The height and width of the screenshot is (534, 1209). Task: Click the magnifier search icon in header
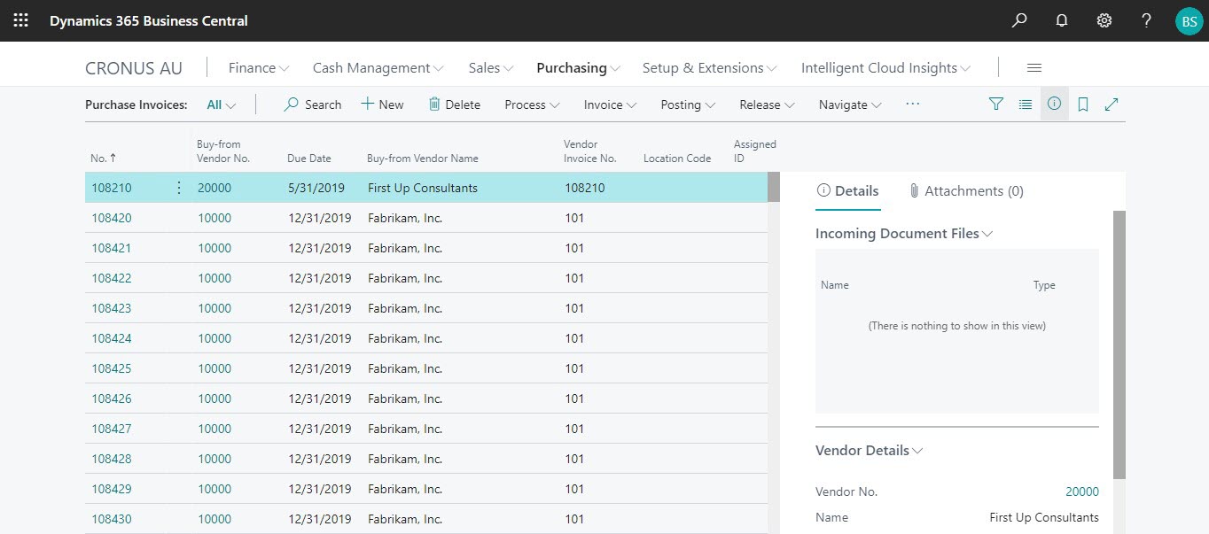click(x=1019, y=20)
